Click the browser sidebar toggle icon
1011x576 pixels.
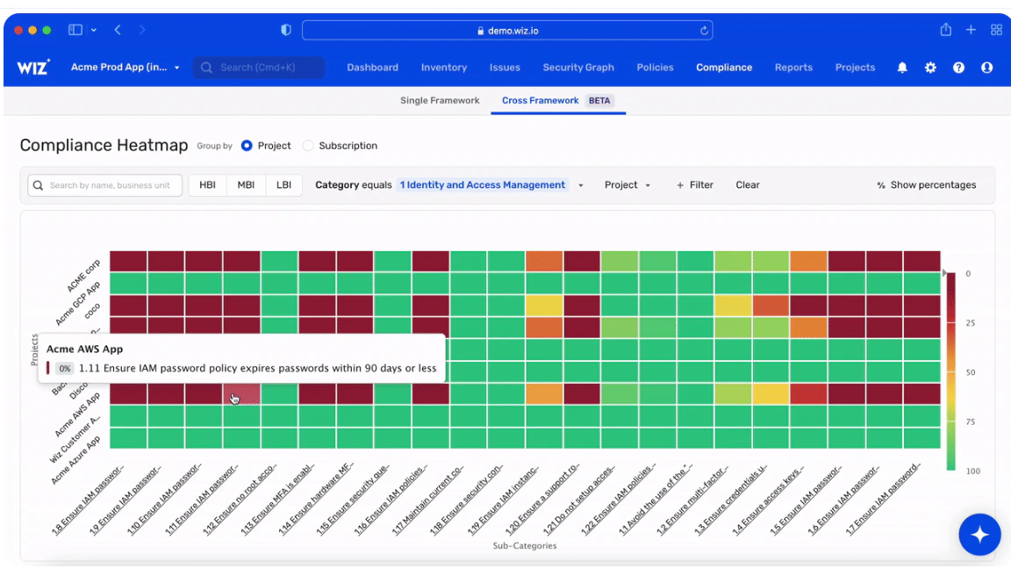point(75,30)
